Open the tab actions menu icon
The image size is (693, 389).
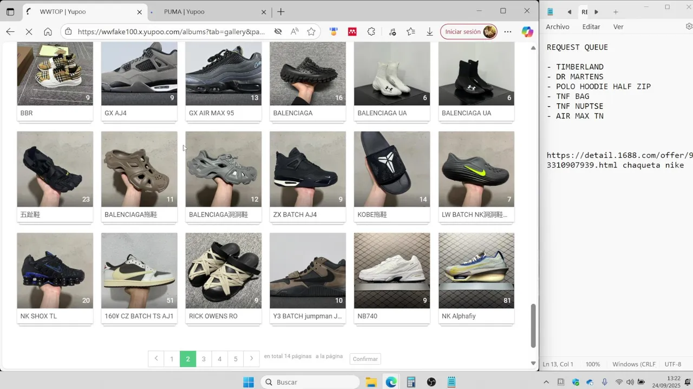[10, 11]
